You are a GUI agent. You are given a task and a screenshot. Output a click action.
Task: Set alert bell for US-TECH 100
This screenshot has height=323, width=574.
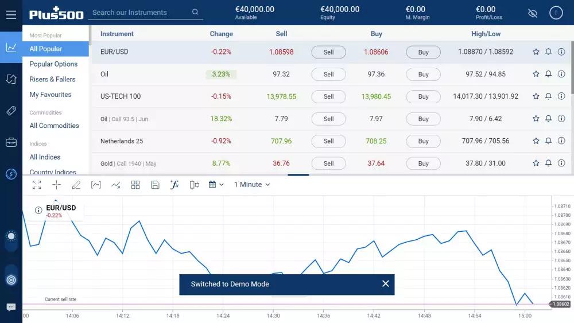pyautogui.click(x=548, y=96)
